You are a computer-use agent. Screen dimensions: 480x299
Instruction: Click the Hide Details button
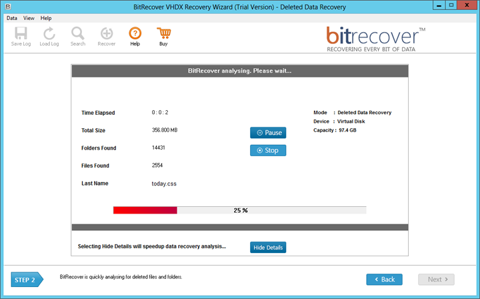pos(268,248)
